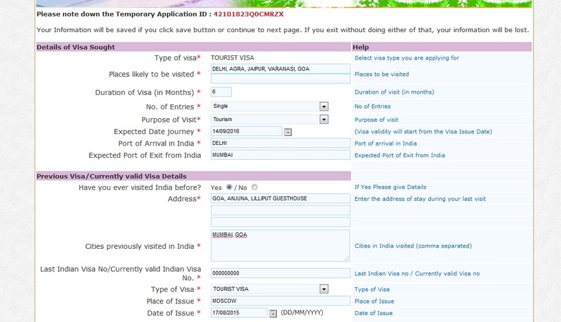Open the previous Type of Visa dropdown
This screenshot has width=561, height=322.
point(324,289)
